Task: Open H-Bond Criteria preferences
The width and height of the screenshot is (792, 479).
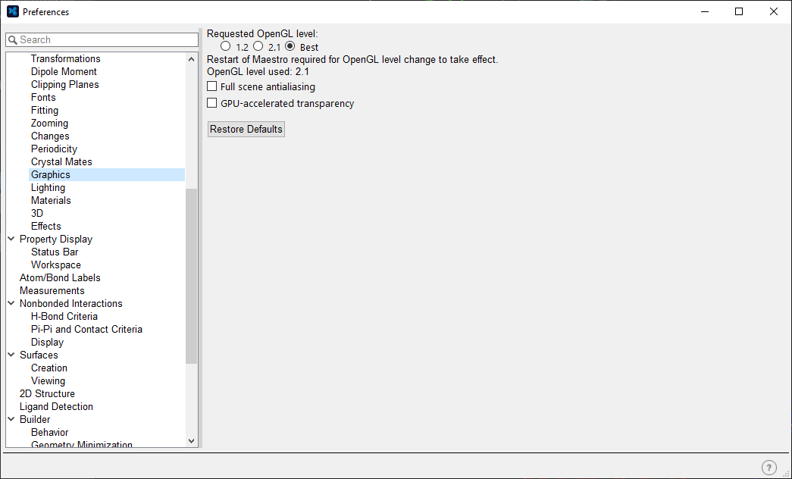Action: coord(64,317)
